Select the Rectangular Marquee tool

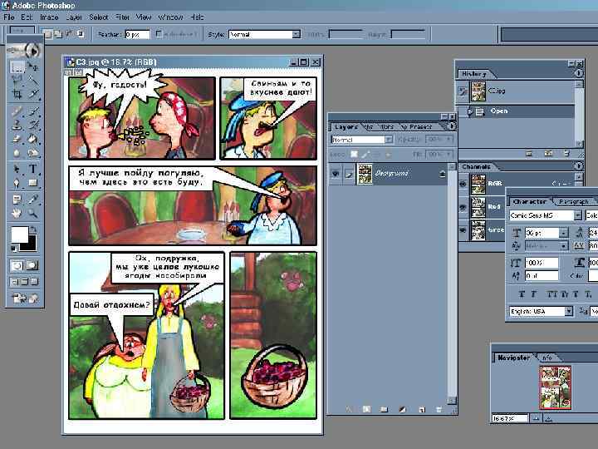[x=17, y=68]
